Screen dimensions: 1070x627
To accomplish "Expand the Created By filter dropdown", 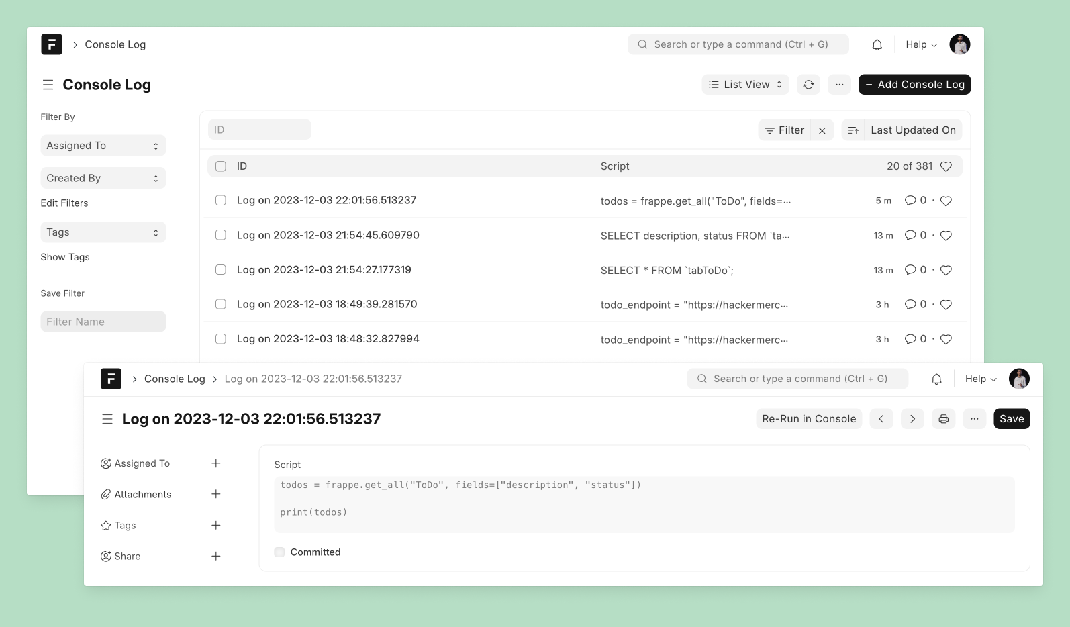I will click(x=103, y=178).
